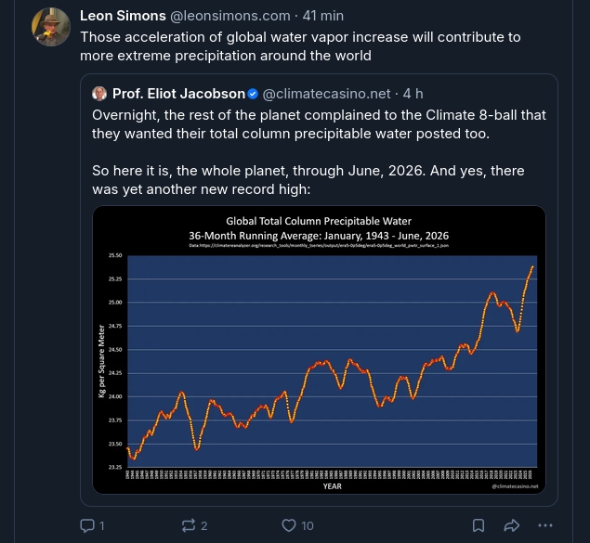The image size is (590, 543).
Task: Click the like count of 10
Action: coord(307,525)
